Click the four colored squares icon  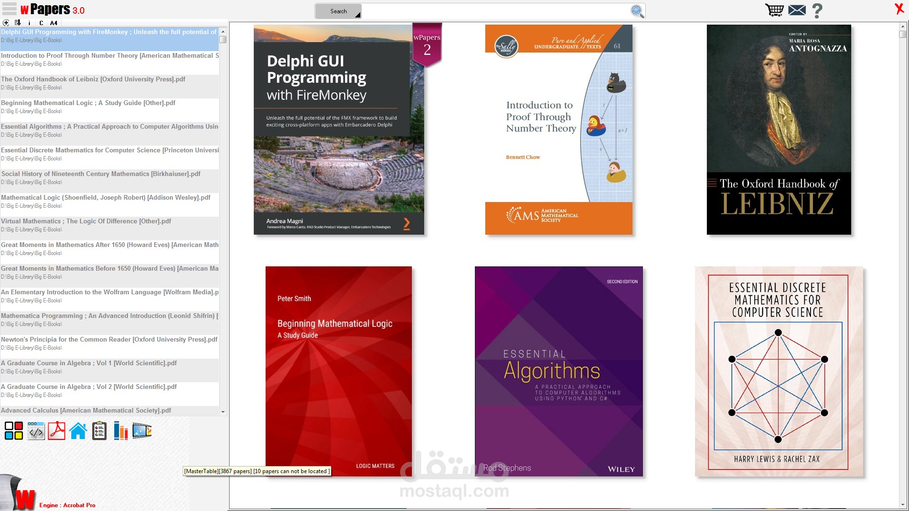pyautogui.click(x=14, y=431)
